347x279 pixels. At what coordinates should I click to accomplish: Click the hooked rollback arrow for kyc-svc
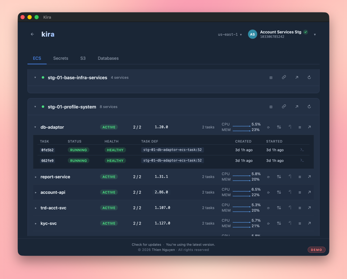point(290,223)
